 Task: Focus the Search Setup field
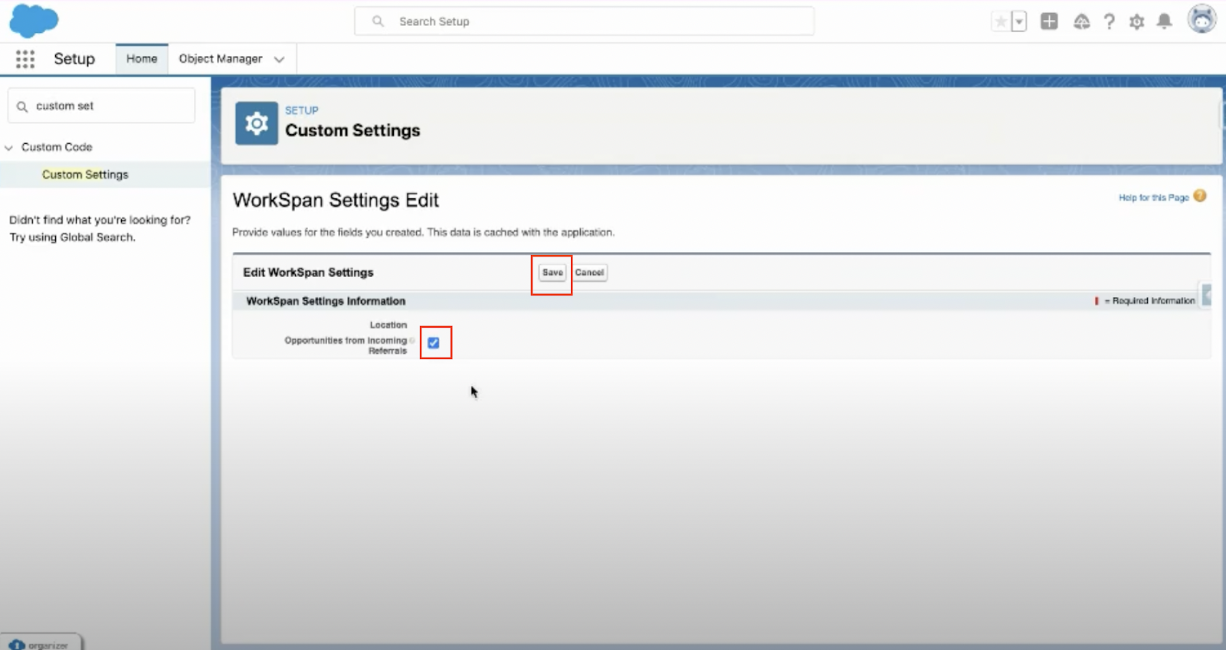(584, 21)
